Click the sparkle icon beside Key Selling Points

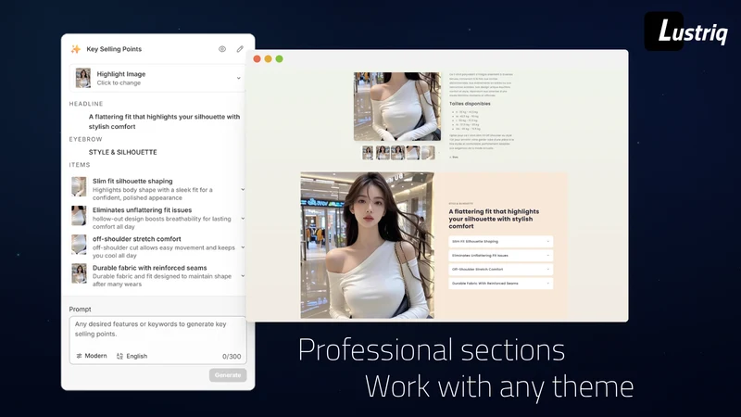(x=76, y=49)
